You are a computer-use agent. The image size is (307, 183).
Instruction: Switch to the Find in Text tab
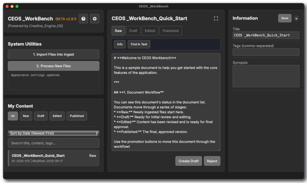click(139, 44)
